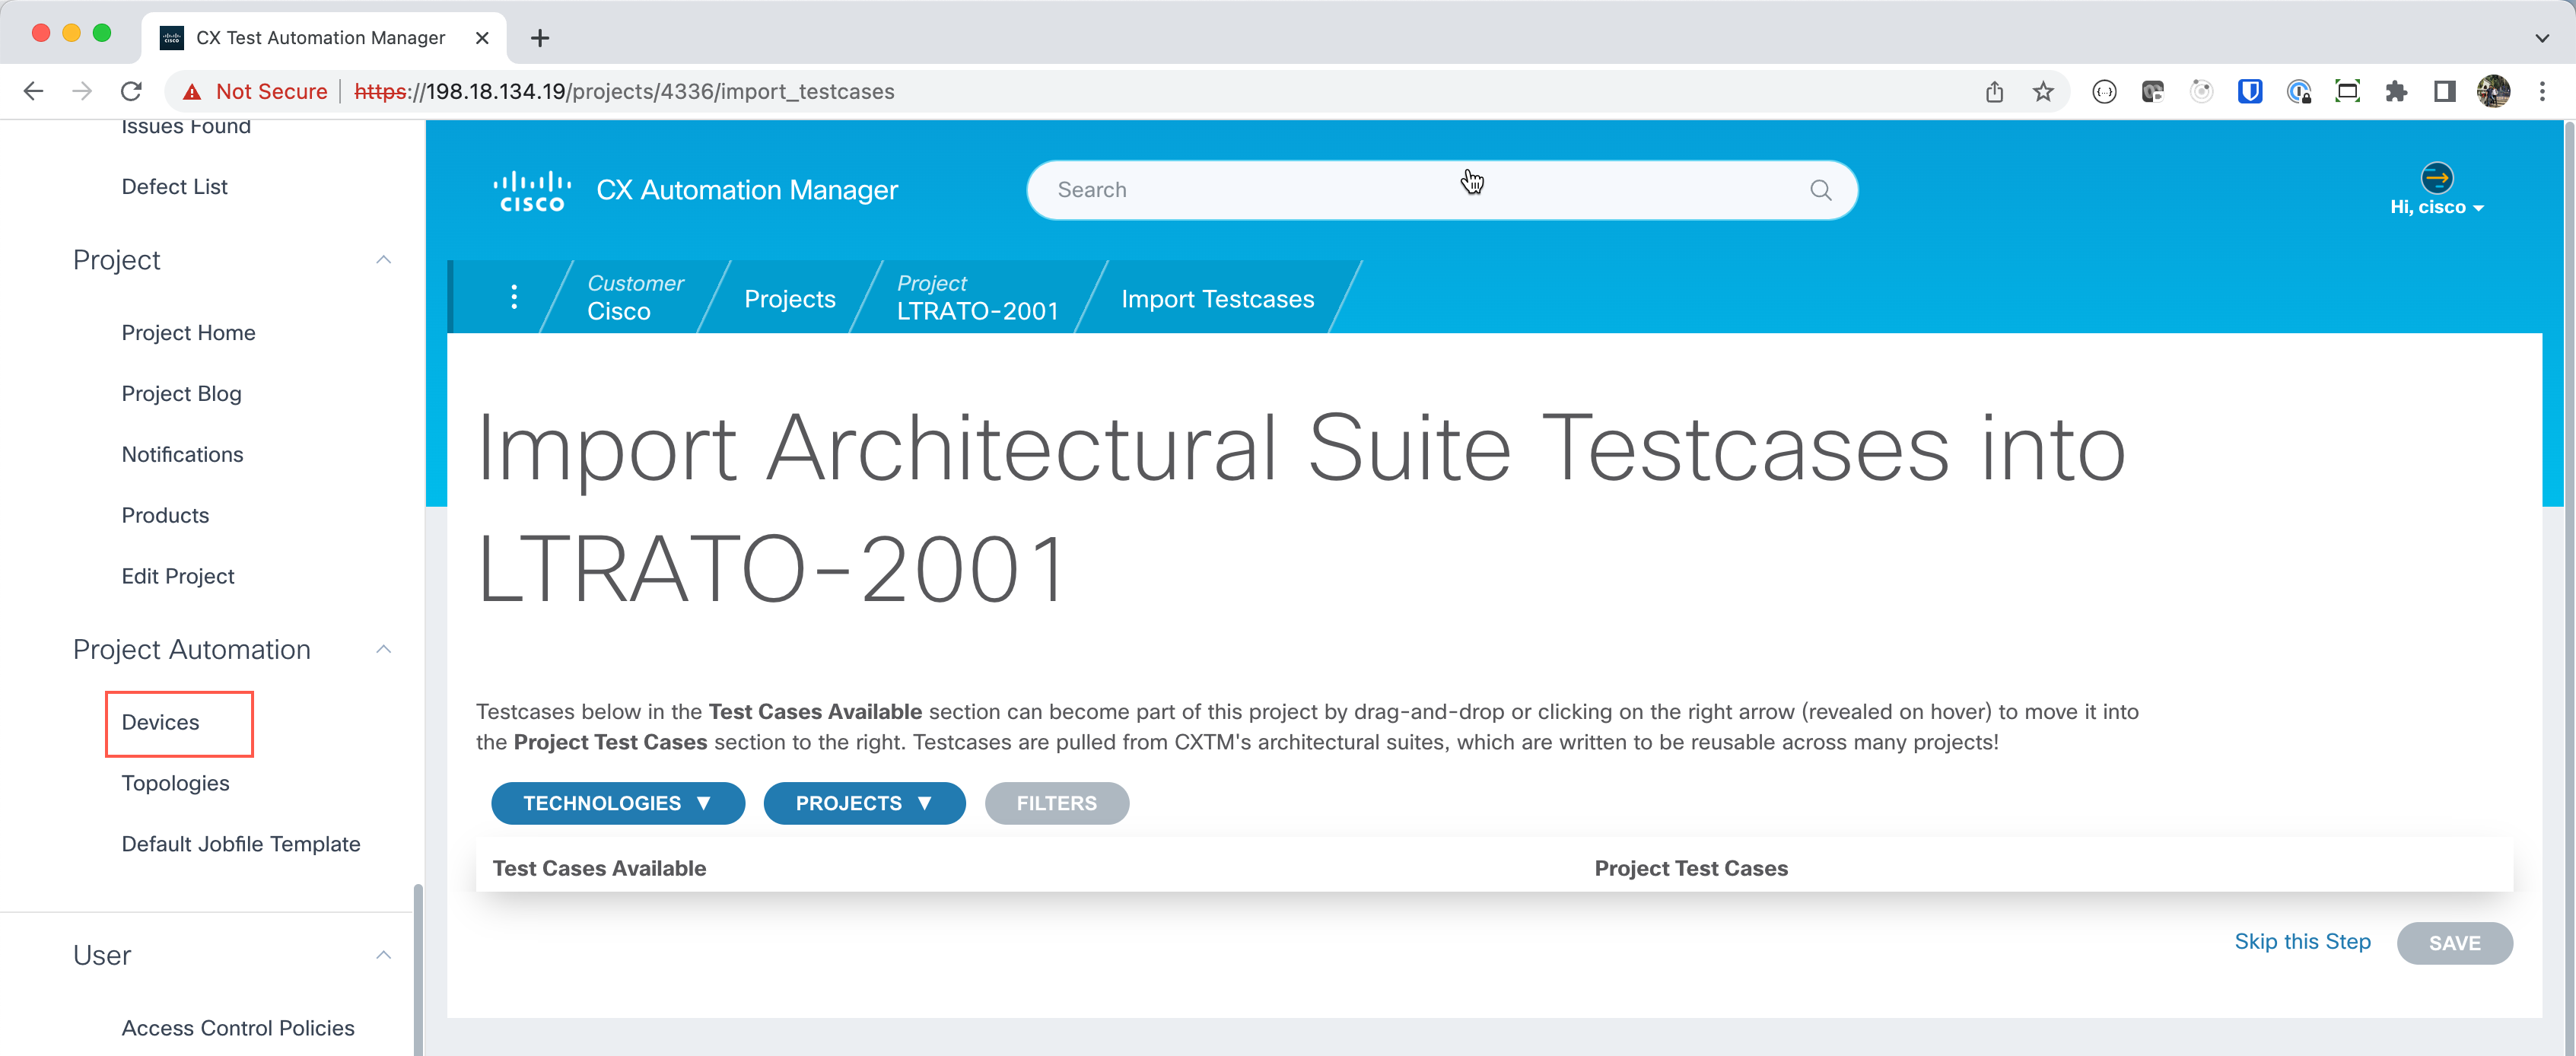Reload the page

click(131, 92)
